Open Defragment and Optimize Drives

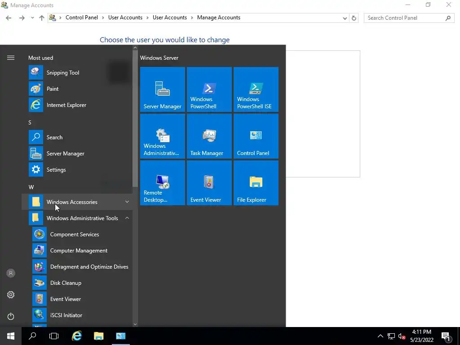pyautogui.click(x=77, y=267)
